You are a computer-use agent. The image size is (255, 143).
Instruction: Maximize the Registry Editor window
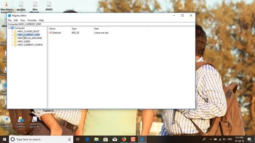(x=182, y=15)
